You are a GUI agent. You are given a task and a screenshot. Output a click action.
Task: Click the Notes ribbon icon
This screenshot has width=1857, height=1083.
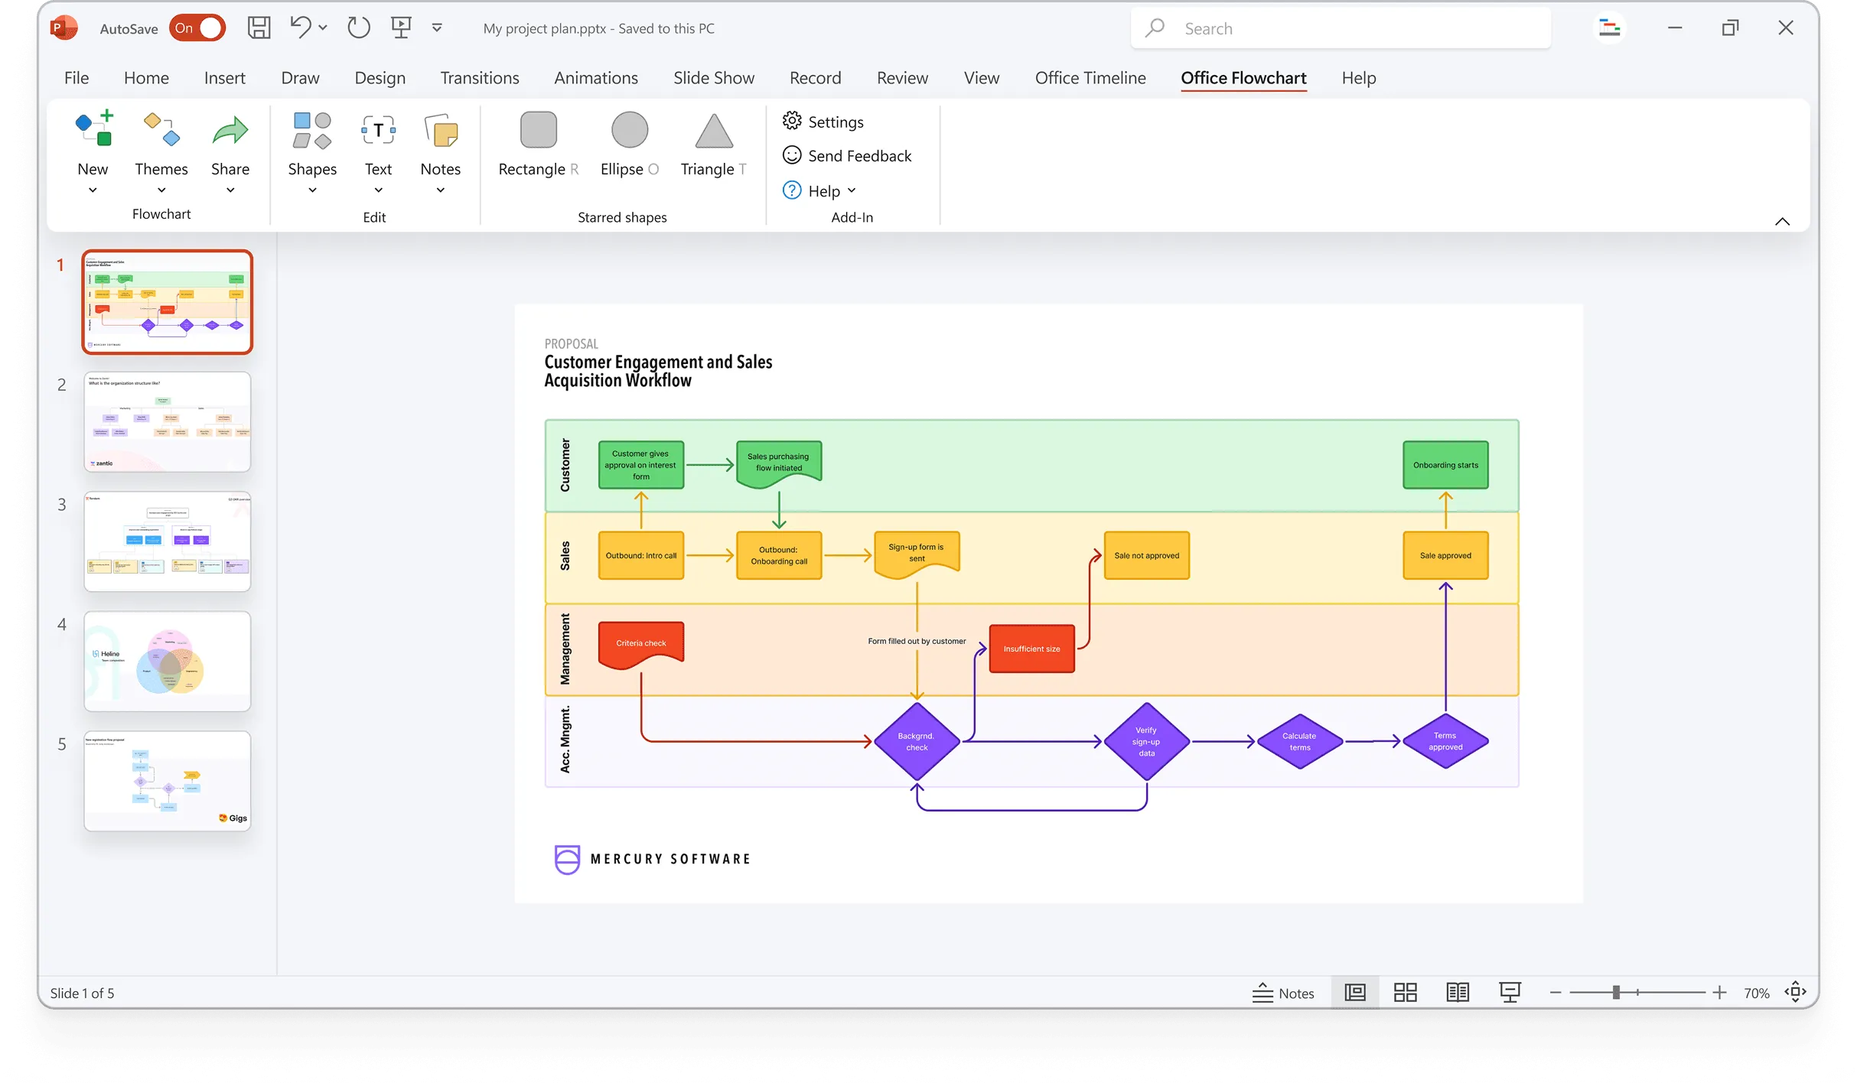click(x=441, y=130)
